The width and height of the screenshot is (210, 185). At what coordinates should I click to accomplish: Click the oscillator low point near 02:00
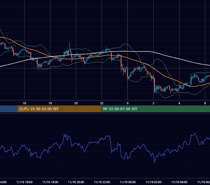(154, 162)
